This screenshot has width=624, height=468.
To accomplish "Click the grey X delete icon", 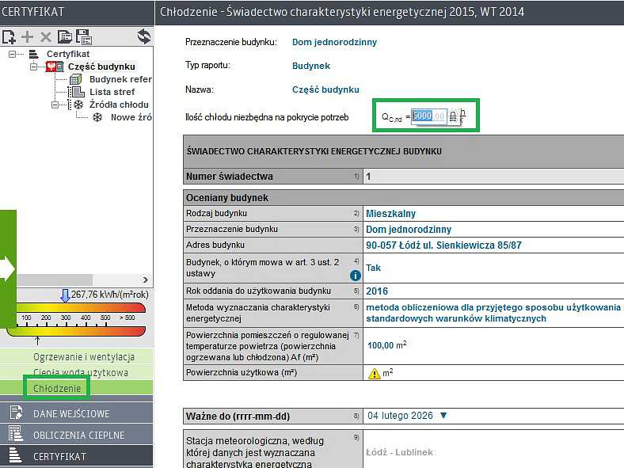I will click(46, 37).
